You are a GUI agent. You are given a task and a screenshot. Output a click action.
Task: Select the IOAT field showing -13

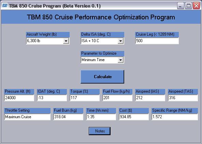click(52, 98)
